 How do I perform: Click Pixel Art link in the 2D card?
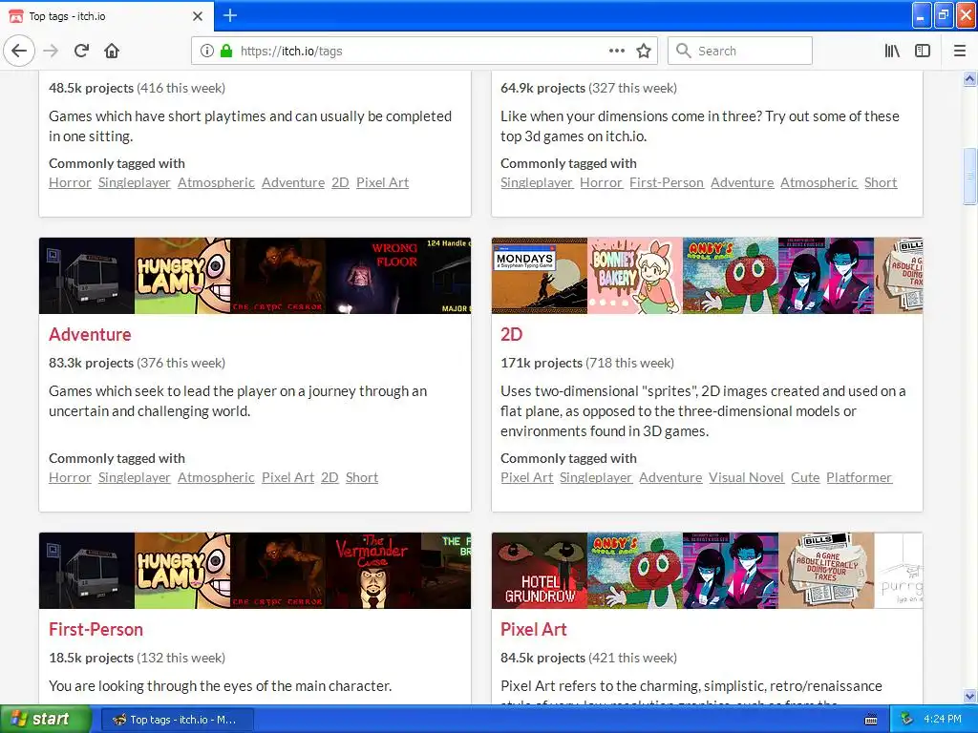pyautogui.click(x=526, y=477)
